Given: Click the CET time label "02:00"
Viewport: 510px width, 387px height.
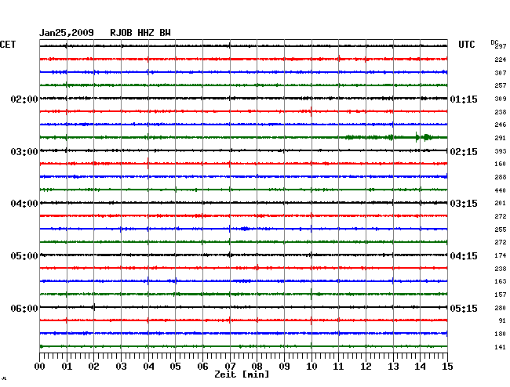Looking at the screenshot, I should 24,99.
